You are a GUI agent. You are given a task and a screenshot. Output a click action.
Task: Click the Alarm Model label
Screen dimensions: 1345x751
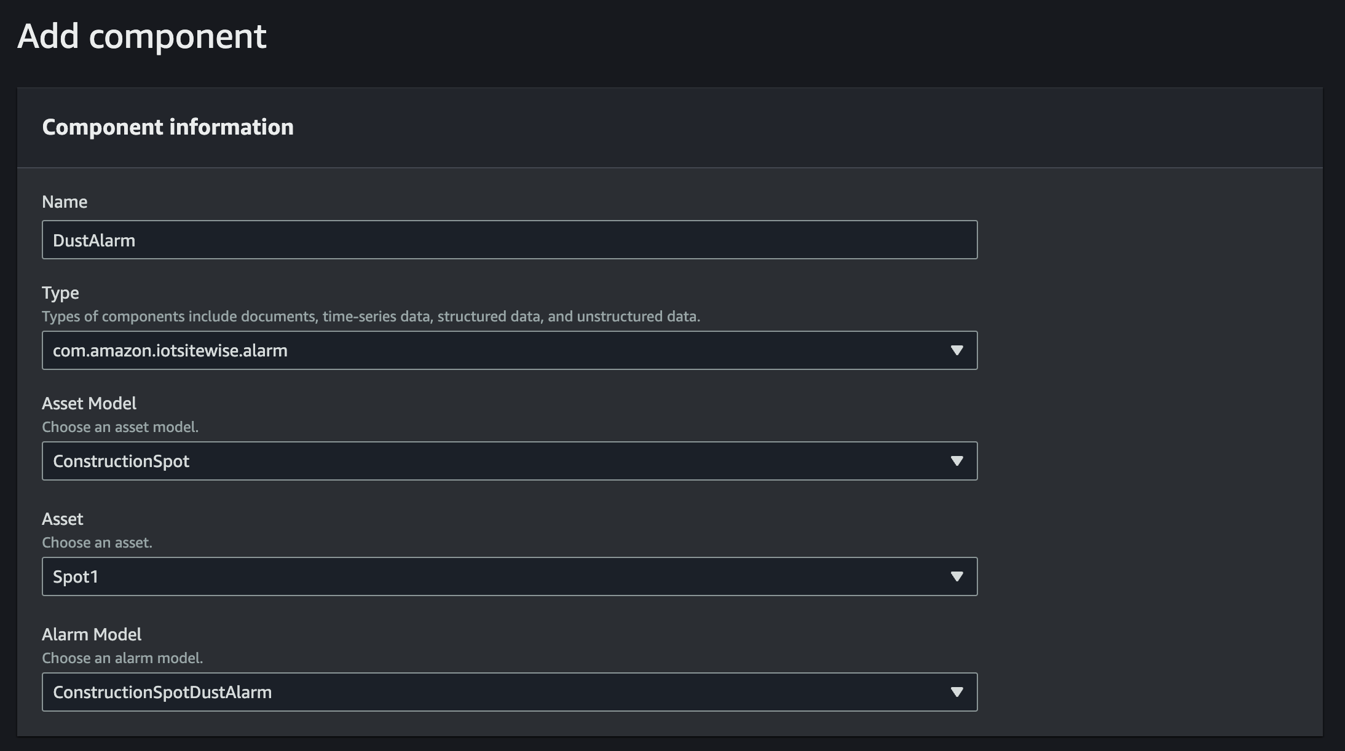[x=92, y=634]
